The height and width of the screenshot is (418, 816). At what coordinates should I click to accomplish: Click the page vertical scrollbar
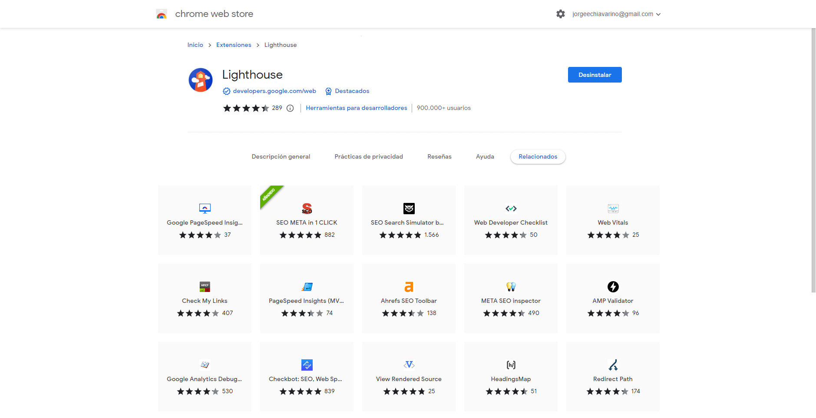813,160
